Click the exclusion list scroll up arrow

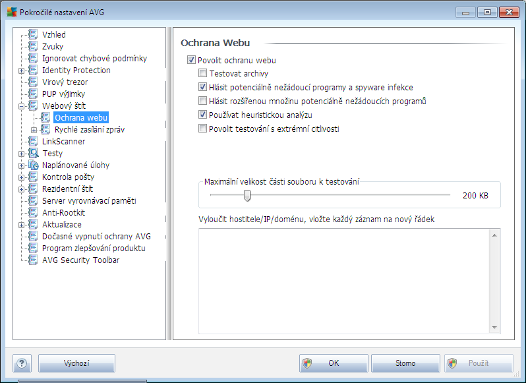(494, 235)
